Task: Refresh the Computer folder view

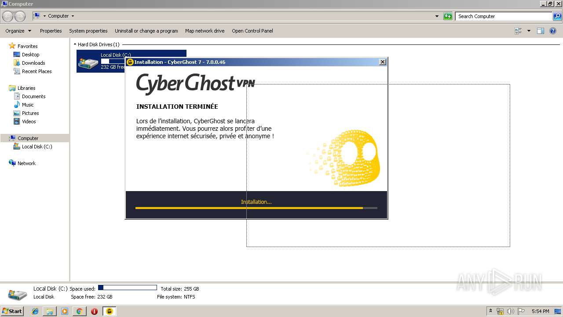Action: tap(448, 16)
